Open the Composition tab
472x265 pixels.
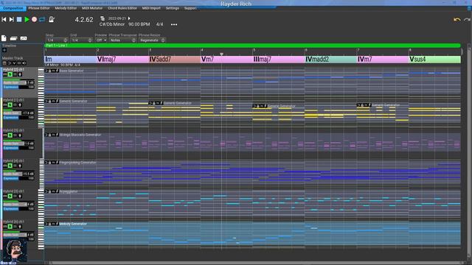tap(13, 8)
